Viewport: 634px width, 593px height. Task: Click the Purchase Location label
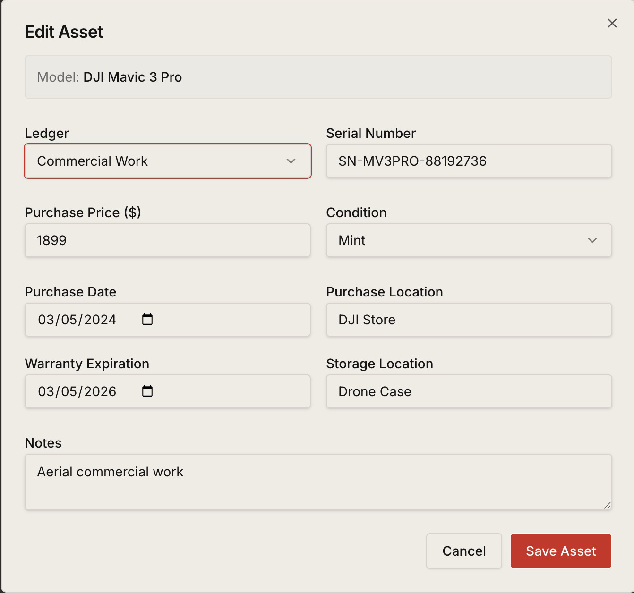pyautogui.click(x=385, y=292)
